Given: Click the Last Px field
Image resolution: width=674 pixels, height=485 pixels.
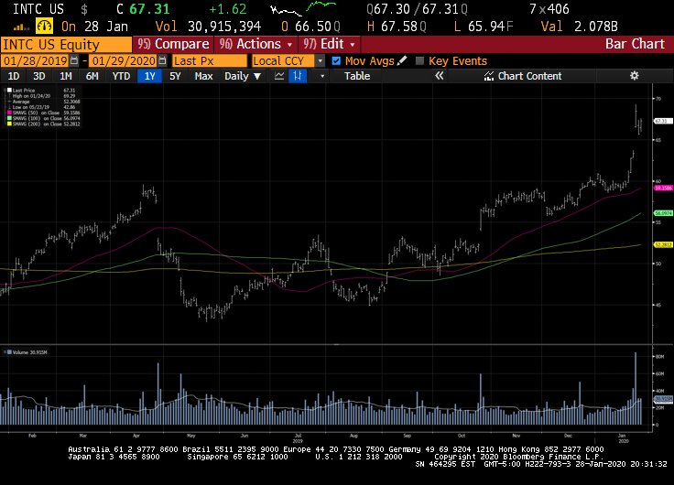Looking at the screenshot, I should click(x=210, y=60).
